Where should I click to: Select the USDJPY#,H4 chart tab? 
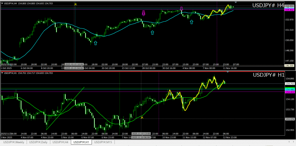pos(60,142)
